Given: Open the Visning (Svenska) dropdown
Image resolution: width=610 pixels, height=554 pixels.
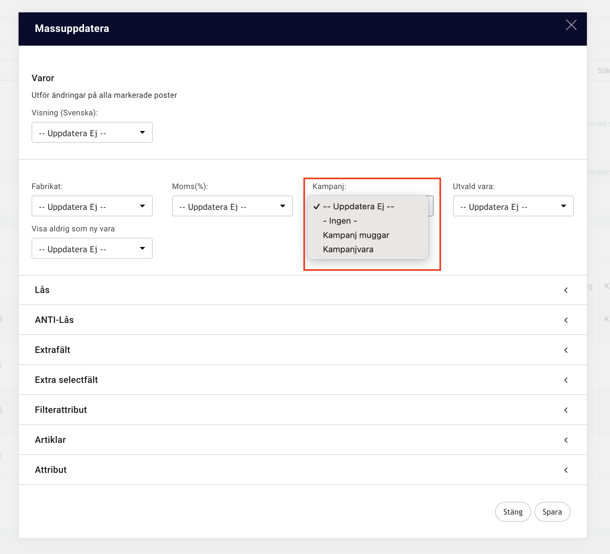Looking at the screenshot, I should 92,133.
